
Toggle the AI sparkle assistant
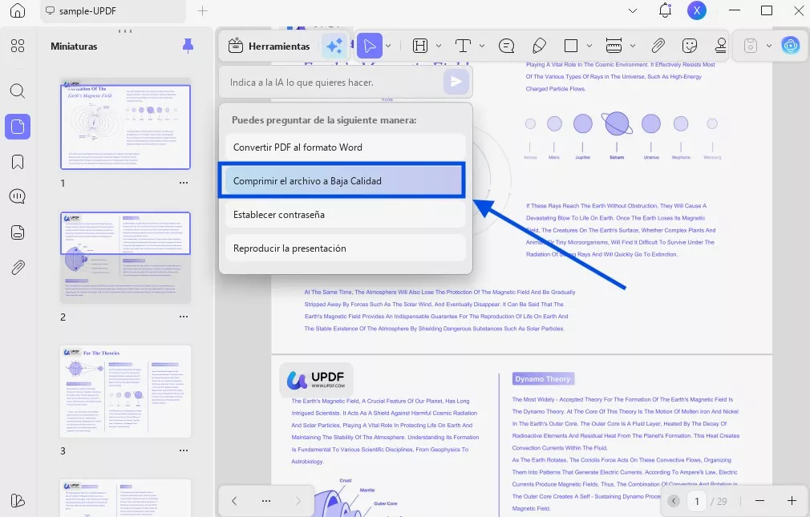(x=334, y=46)
